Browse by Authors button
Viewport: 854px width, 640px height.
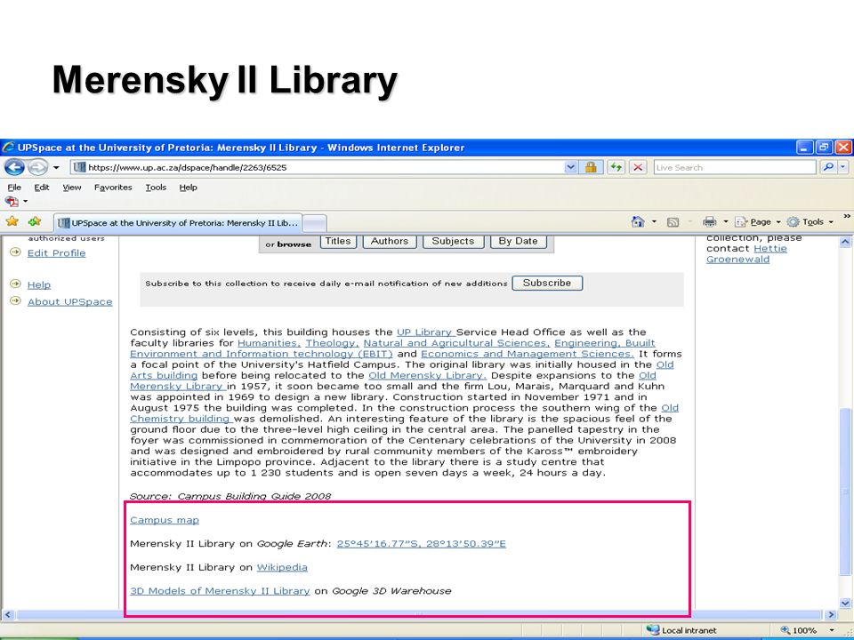coord(390,241)
